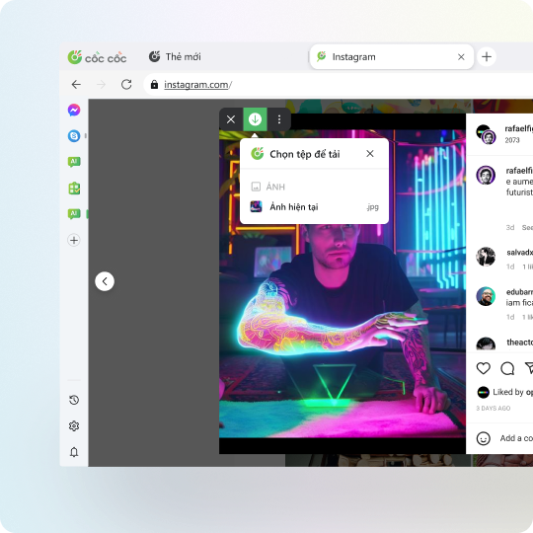Open the notifications bell

[x=74, y=452]
